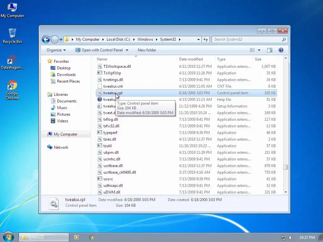Sort by the Name column header
The image size is (323, 242).
136,59
